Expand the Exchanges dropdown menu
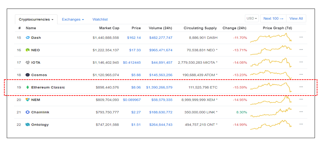Screen dimensions: 322x143 (73, 19)
